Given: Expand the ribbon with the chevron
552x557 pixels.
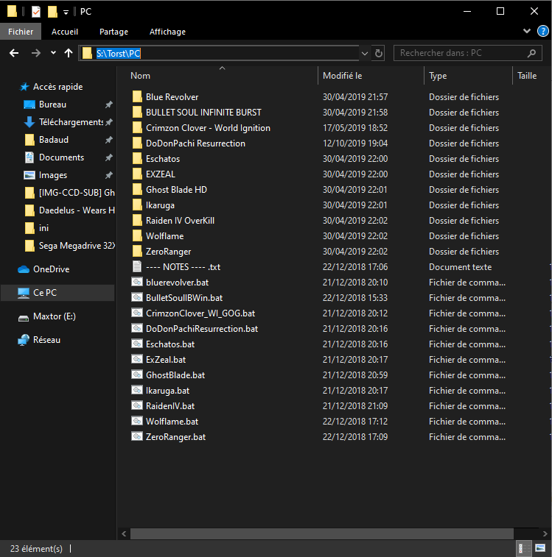Looking at the screenshot, I should click(527, 31).
